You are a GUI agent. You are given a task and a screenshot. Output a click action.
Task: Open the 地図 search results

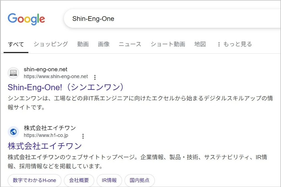click(x=200, y=44)
